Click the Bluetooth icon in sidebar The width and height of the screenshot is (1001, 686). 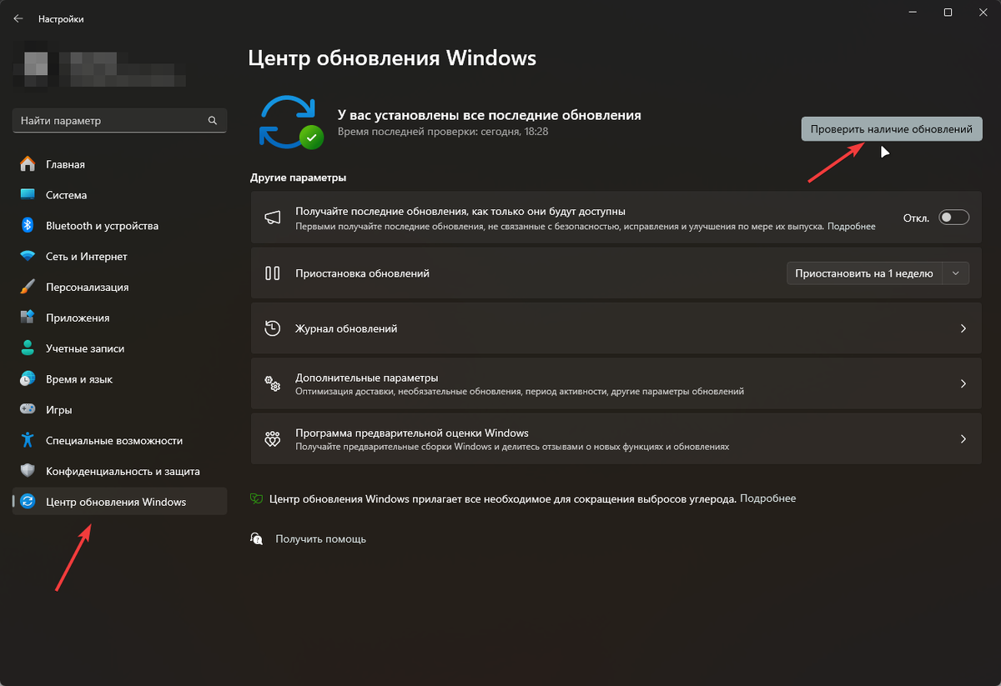pos(28,226)
